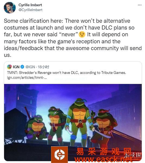
Task: Click the main tweet text starting 'Some clarification'
Action: 73,38
